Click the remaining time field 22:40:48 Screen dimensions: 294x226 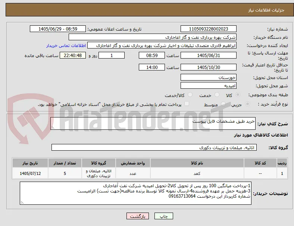[x=73, y=56]
